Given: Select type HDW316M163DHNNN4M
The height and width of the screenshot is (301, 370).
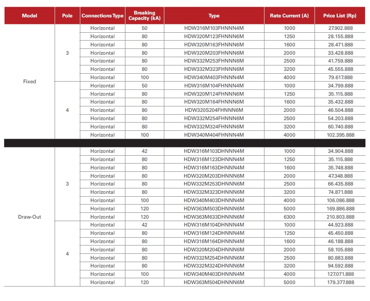Looking at the screenshot, I should (214, 168).
